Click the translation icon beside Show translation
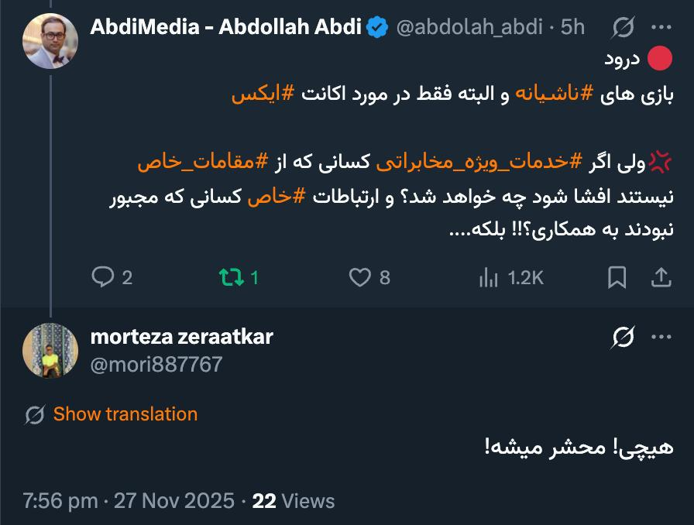694x525 pixels. [x=35, y=415]
